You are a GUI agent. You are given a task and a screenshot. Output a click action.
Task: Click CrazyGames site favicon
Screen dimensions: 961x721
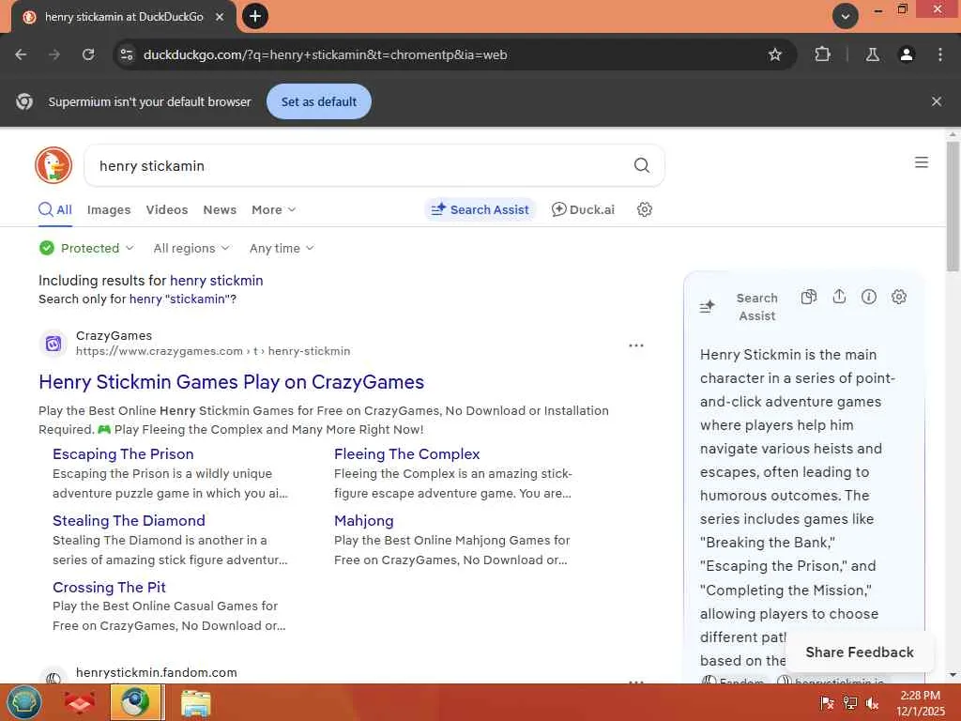click(53, 344)
